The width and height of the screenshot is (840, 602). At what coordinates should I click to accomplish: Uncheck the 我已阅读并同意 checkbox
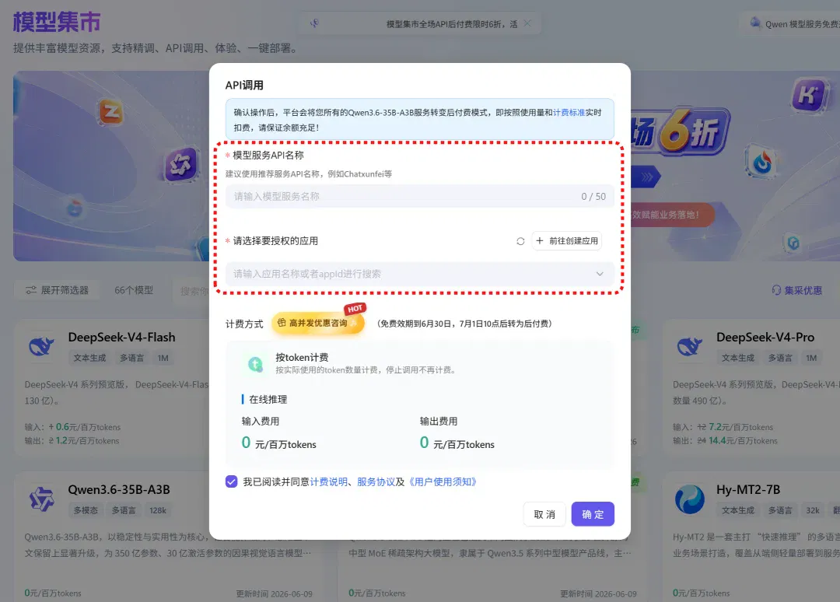(232, 481)
